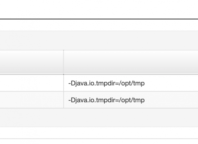Click the gray title band above the table header
The width and height of the screenshot is (198, 144).
coord(99,40)
